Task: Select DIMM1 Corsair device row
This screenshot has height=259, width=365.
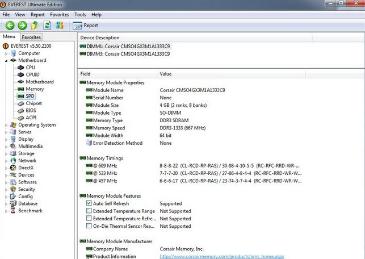Action: pyautogui.click(x=125, y=47)
